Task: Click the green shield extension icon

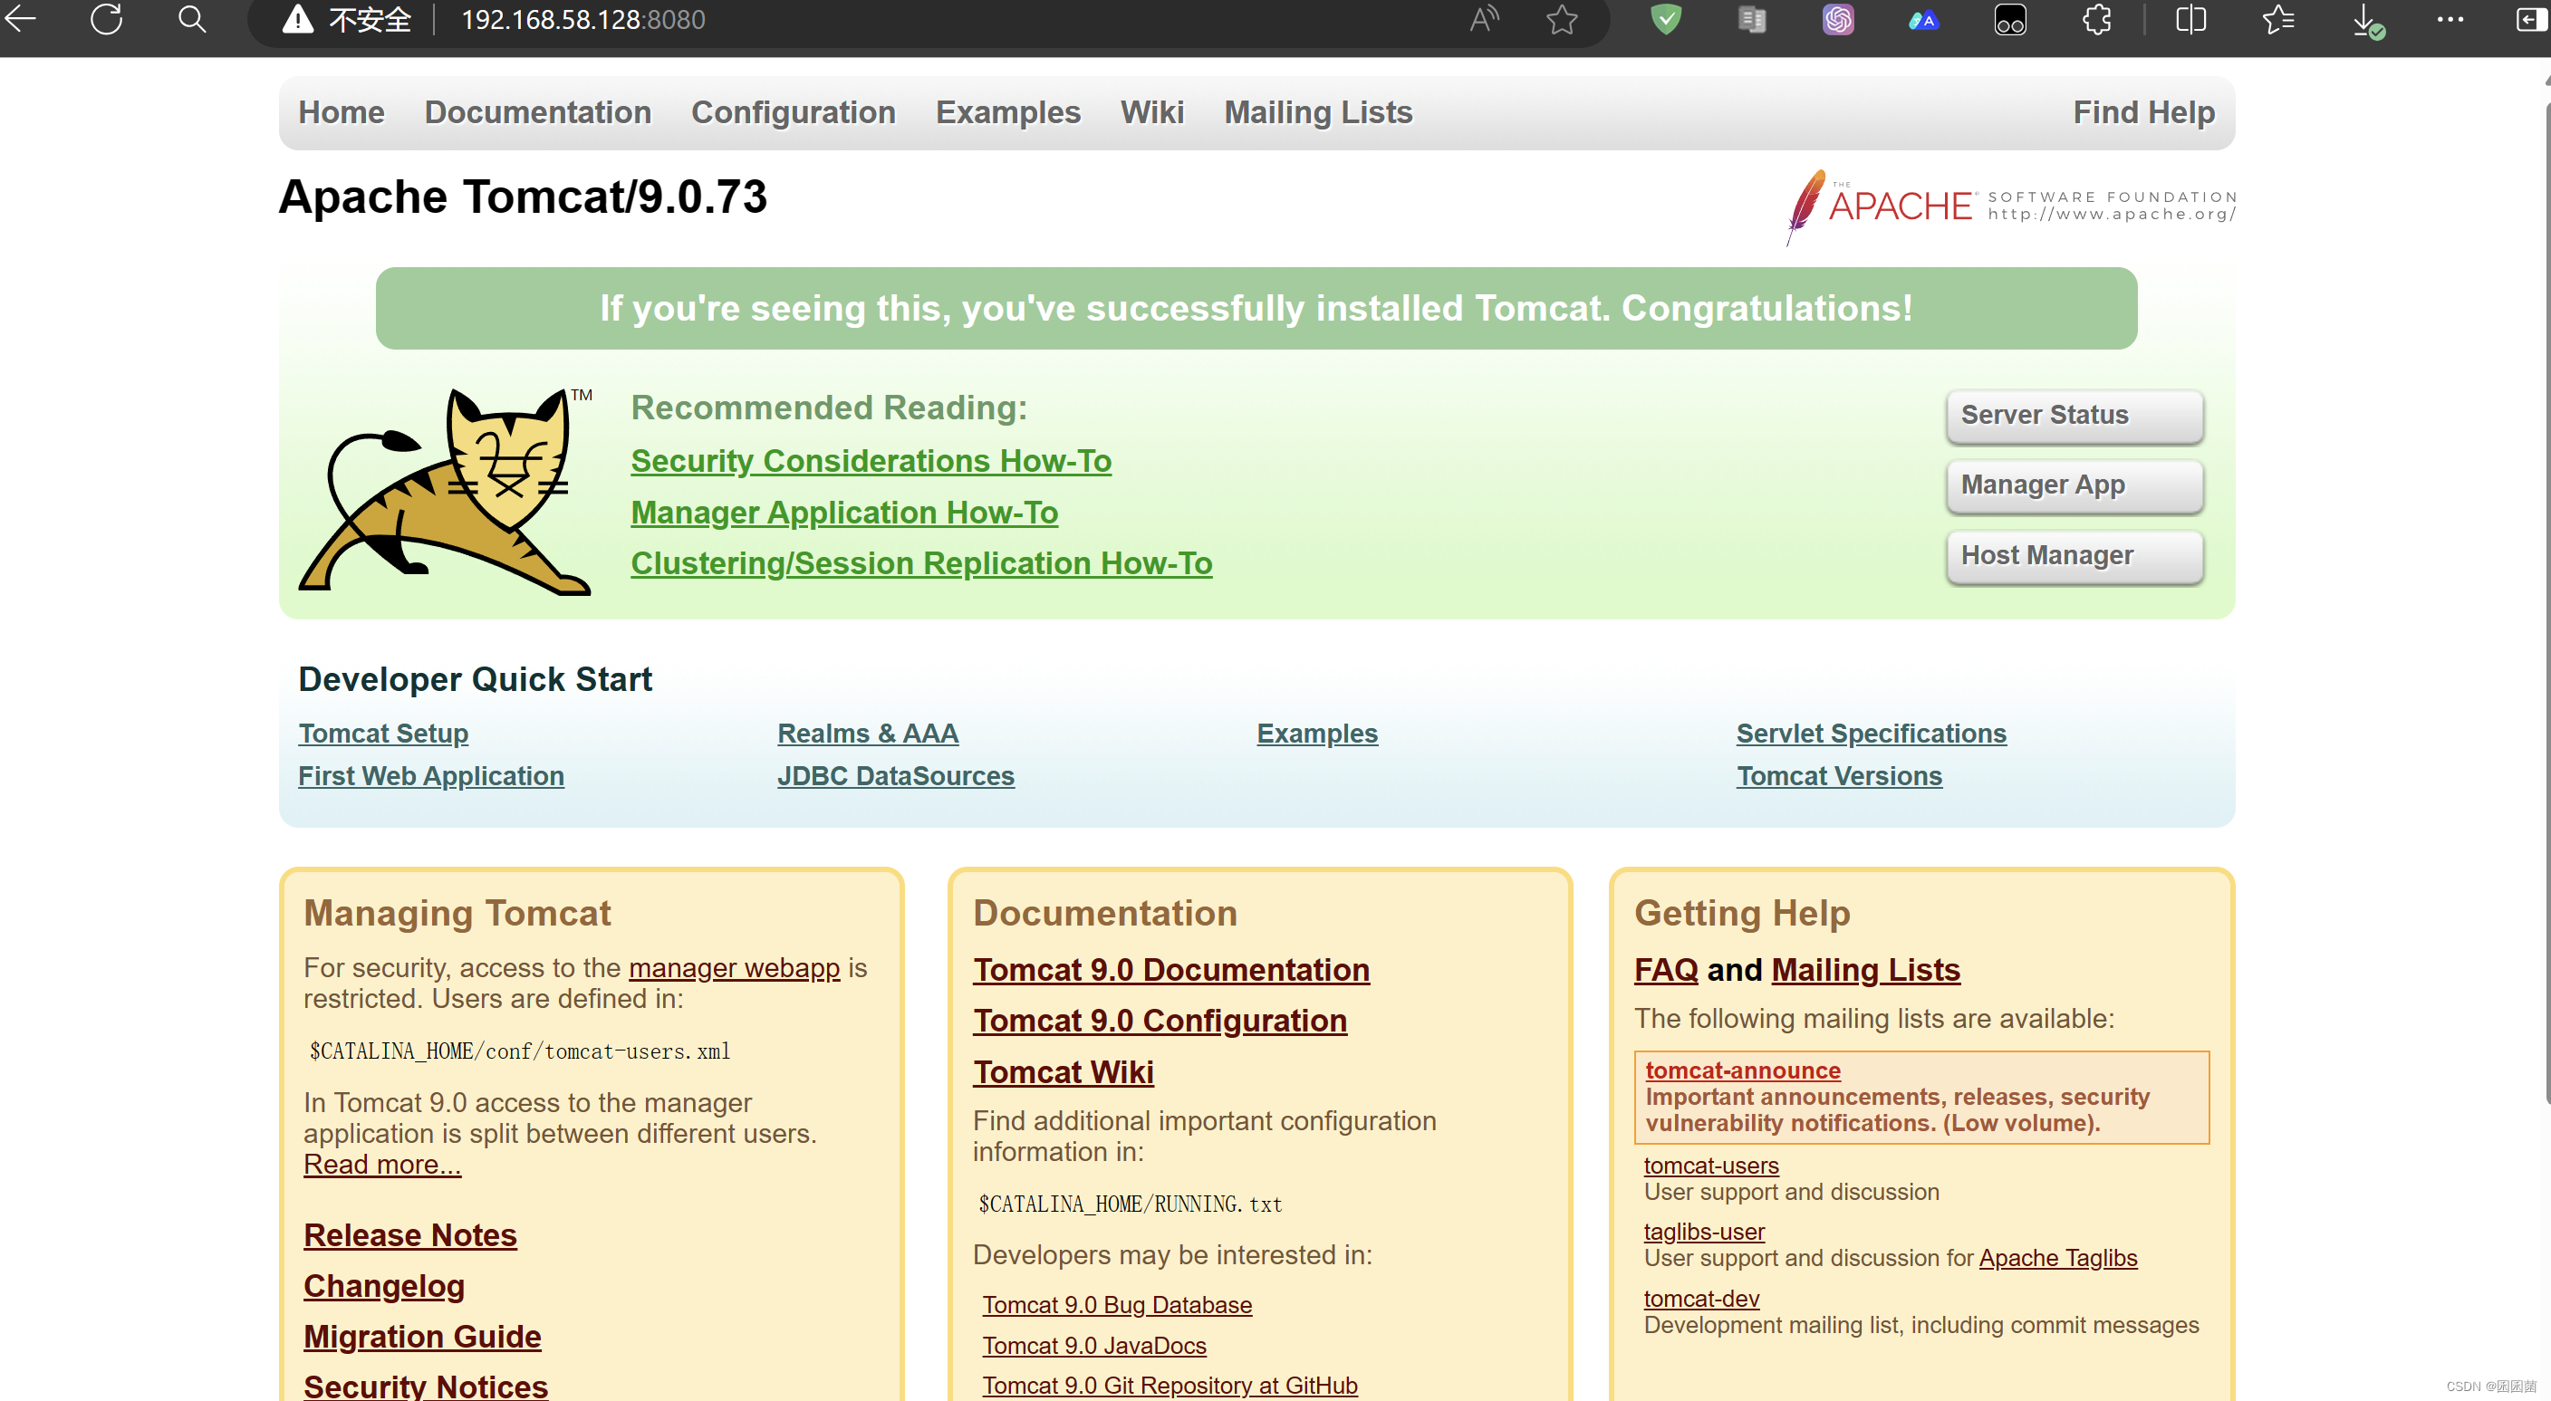Action: coord(1667,19)
